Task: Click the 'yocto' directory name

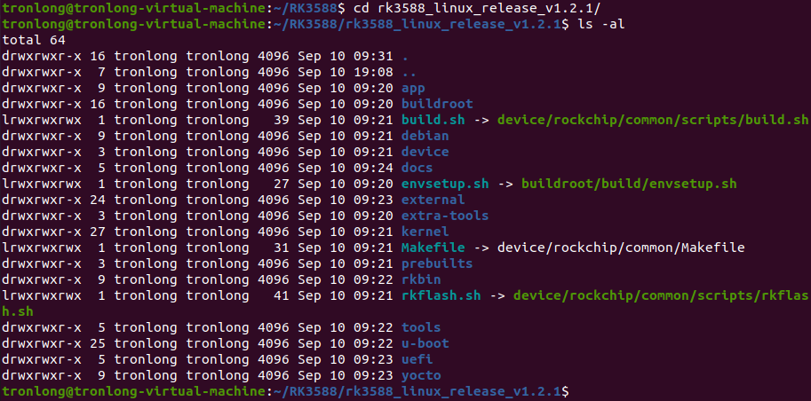Action: click(421, 375)
